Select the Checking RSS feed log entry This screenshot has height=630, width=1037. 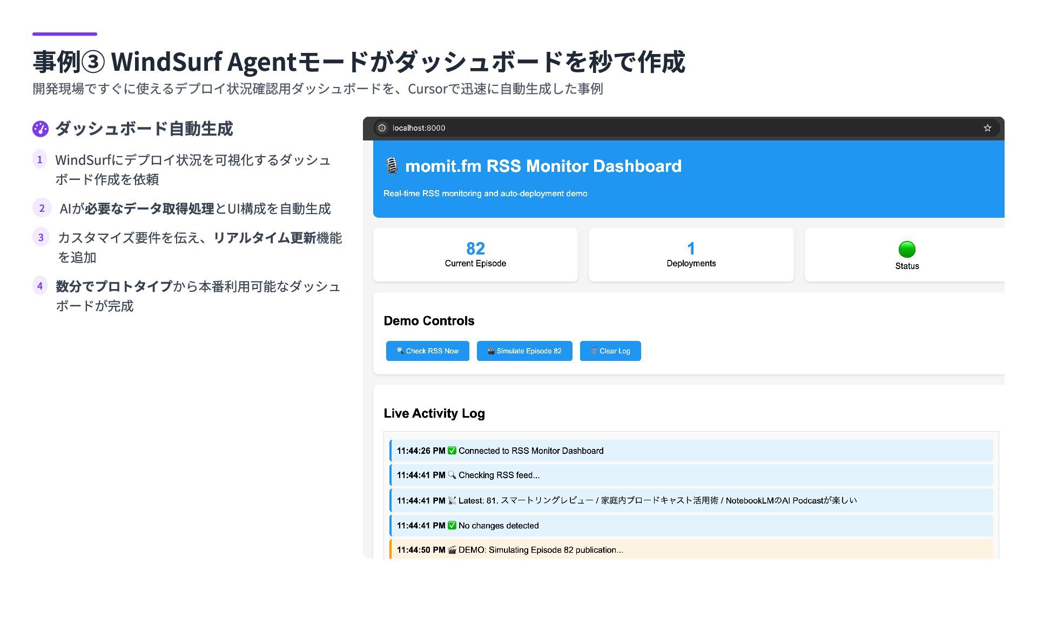coord(691,475)
